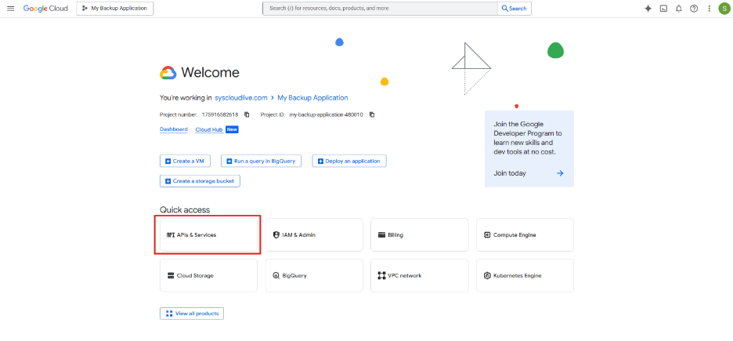The height and width of the screenshot is (341, 733).
Task: Click Create a VM button
Action: click(185, 161)
